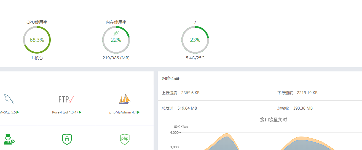Click the root disk 23% gauge
Viewport: 362px width, 150px height.
coord(195,40)
